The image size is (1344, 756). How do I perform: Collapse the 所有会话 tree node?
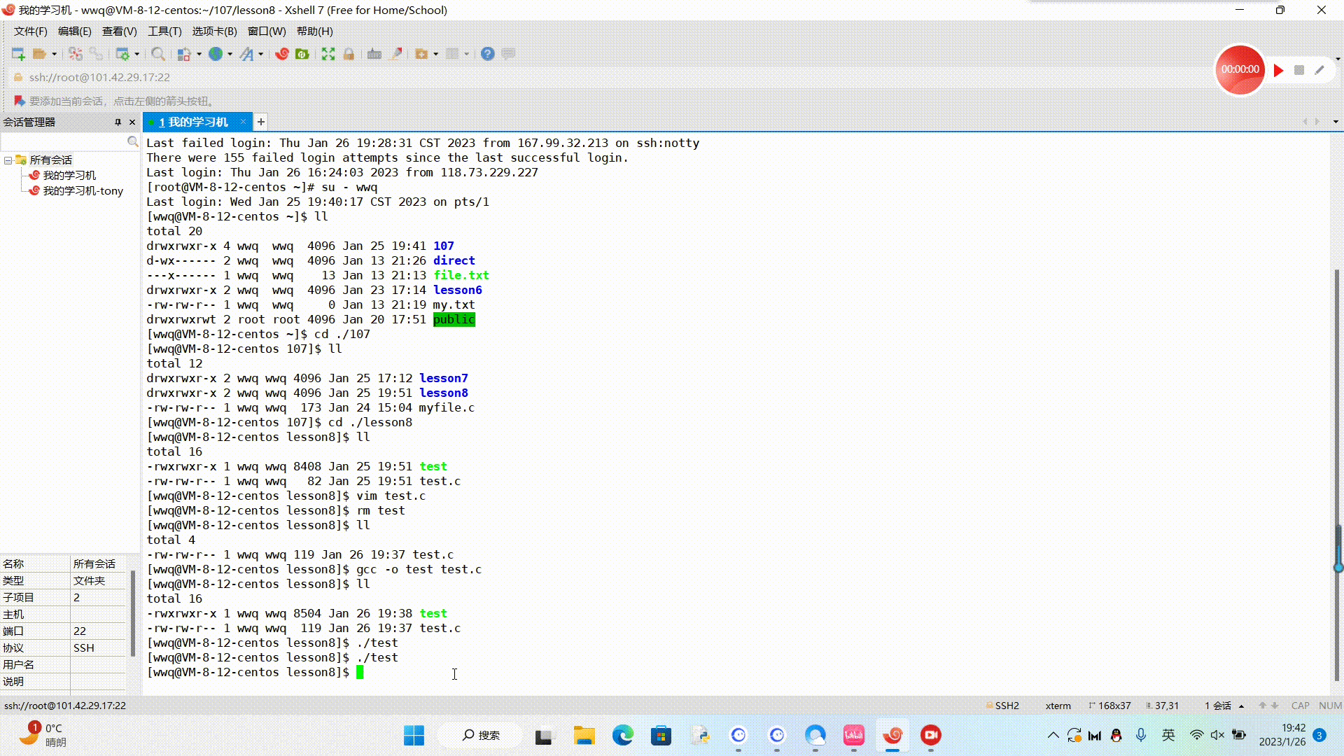click(8, 160)
